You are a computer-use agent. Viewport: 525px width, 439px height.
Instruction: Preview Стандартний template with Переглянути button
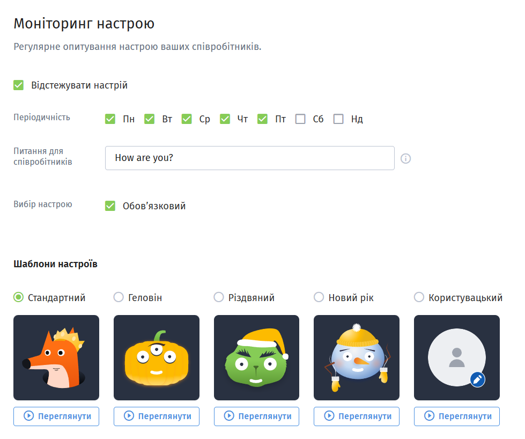[56, 416]
